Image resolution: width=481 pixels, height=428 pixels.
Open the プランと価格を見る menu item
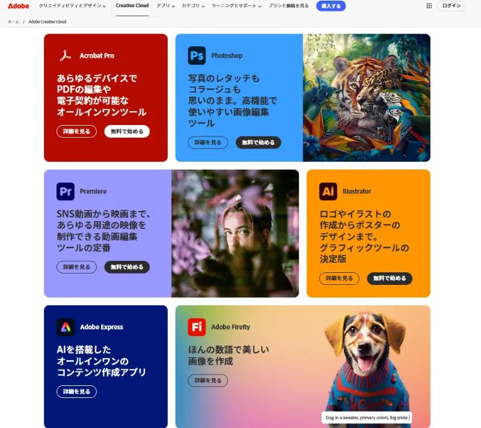click(289, 6)
